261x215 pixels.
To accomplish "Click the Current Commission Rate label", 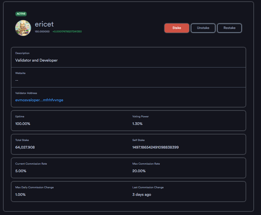I will click(31, 164).
